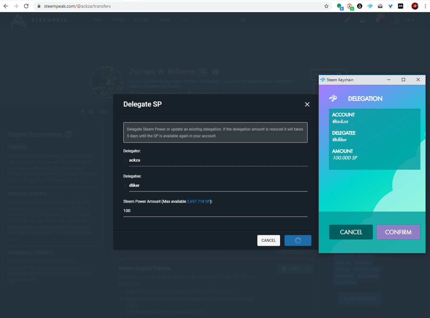Expand the ackza account dropdown
The image size is (430, 318).
(411, 20)
